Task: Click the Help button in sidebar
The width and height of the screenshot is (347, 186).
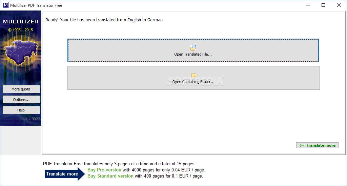Action: (21, 110)
